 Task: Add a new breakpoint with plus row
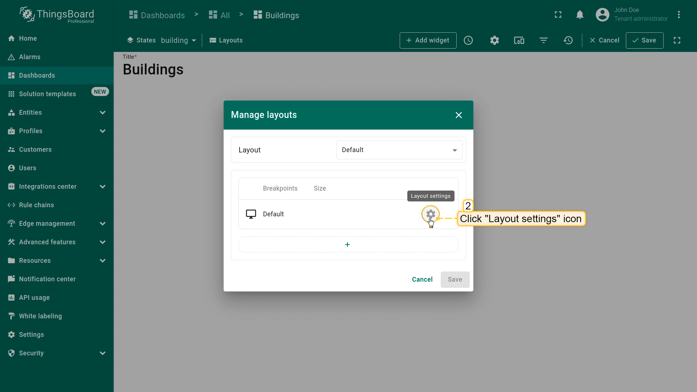tap(348, 245)
